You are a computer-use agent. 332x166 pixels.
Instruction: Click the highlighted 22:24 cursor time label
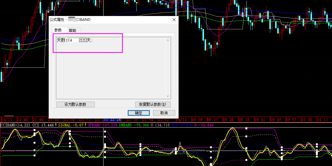coord(112,120)
